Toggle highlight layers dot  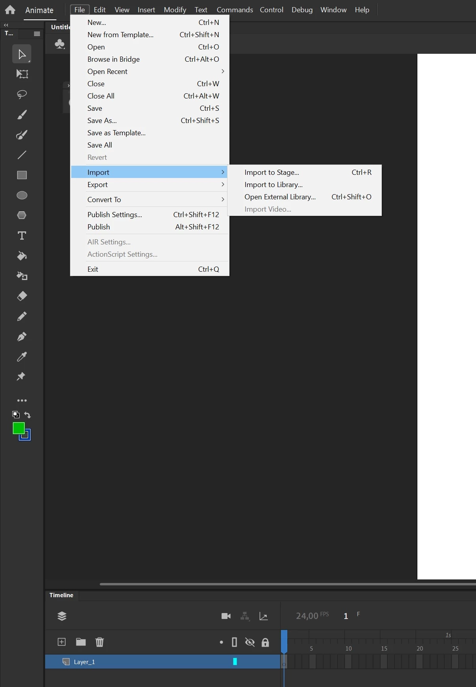[221, 642]
